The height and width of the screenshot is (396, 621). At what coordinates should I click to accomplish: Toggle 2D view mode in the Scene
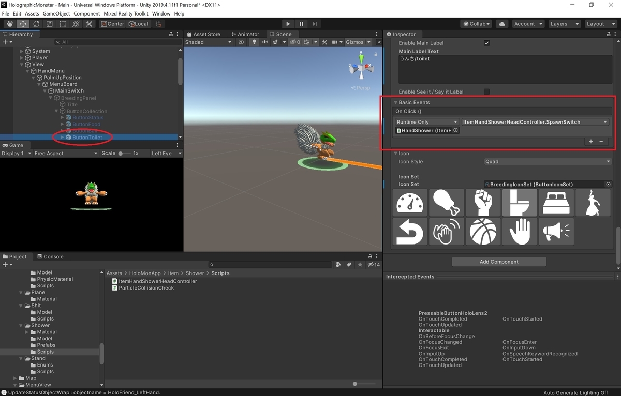point(241,42)
